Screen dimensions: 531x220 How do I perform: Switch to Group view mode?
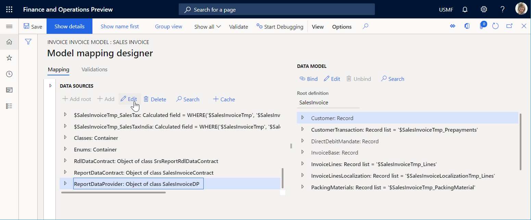tap(168, 26)
